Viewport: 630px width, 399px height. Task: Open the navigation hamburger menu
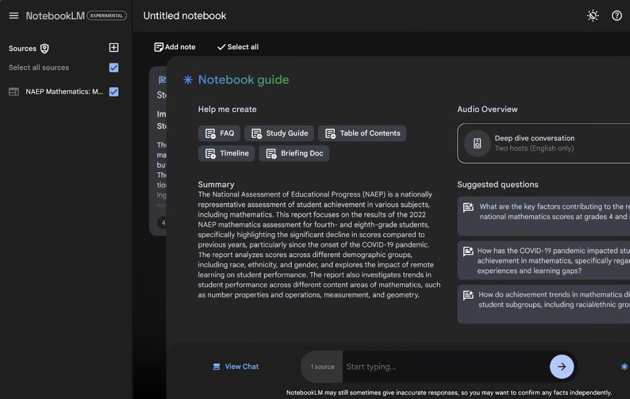click(x=14, y=15)
